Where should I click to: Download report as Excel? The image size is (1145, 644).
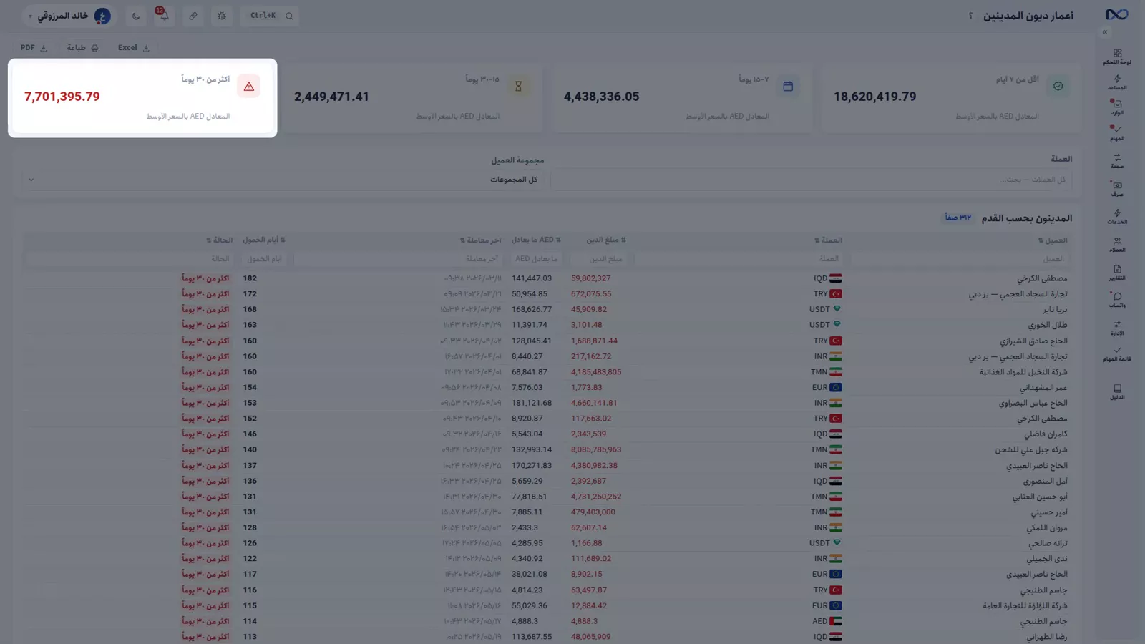tap(134, 48)
